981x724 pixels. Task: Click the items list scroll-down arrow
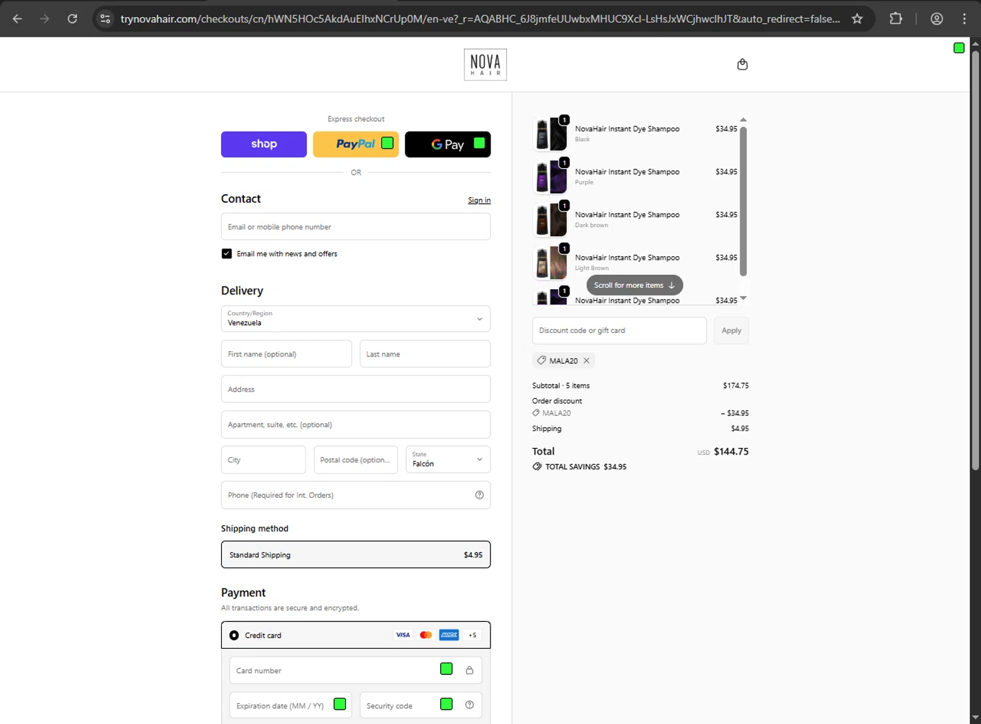(743, 298)
